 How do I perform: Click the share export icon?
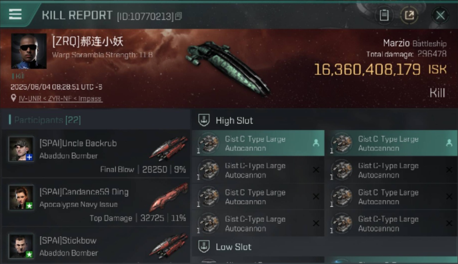click(409, 15)
